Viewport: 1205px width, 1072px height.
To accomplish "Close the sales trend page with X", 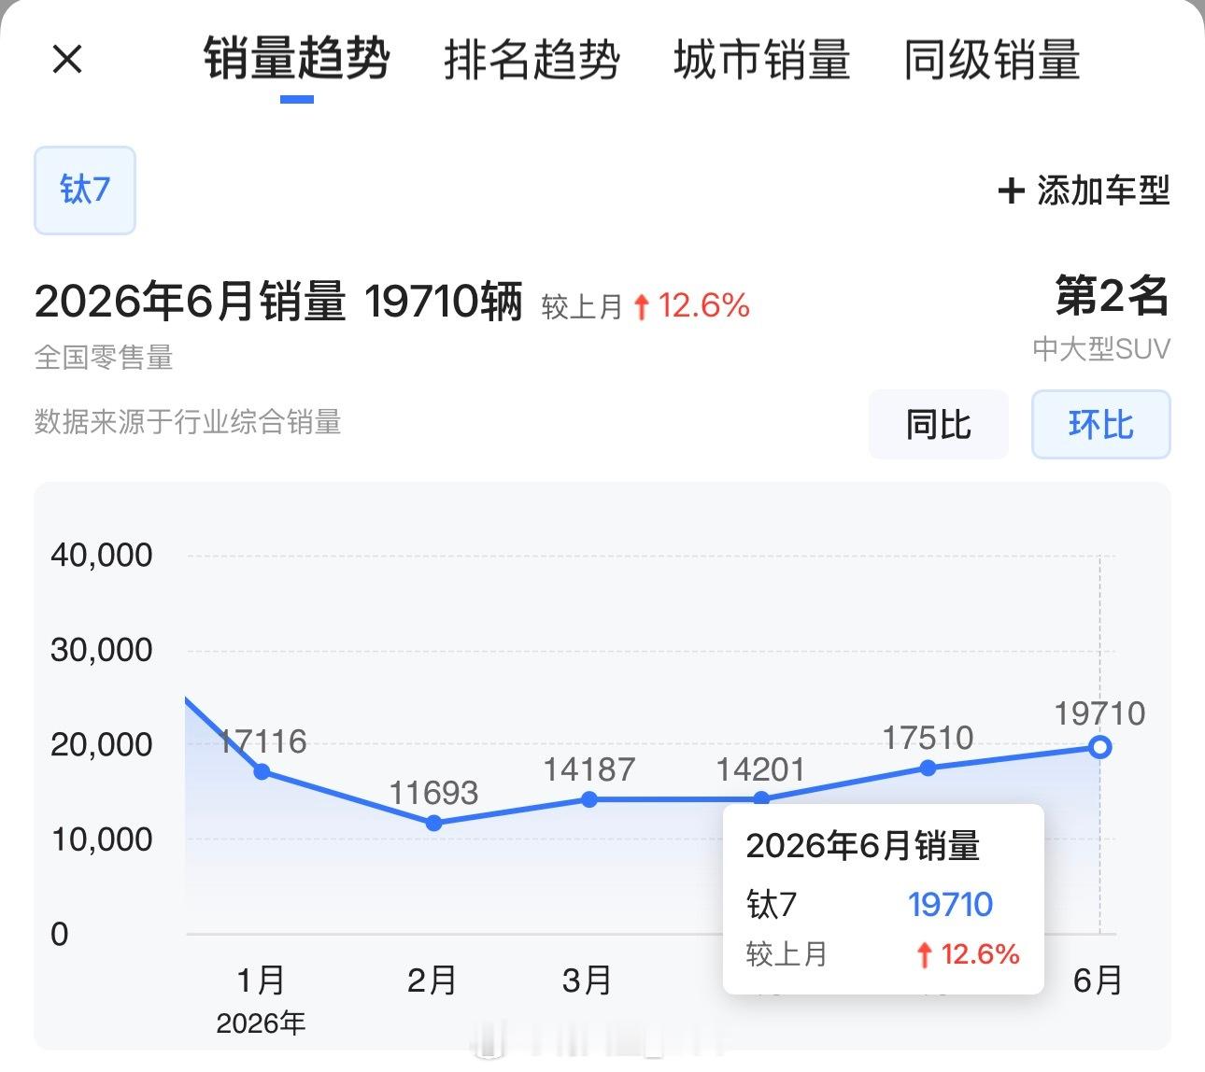I will [x=67, y=60].
